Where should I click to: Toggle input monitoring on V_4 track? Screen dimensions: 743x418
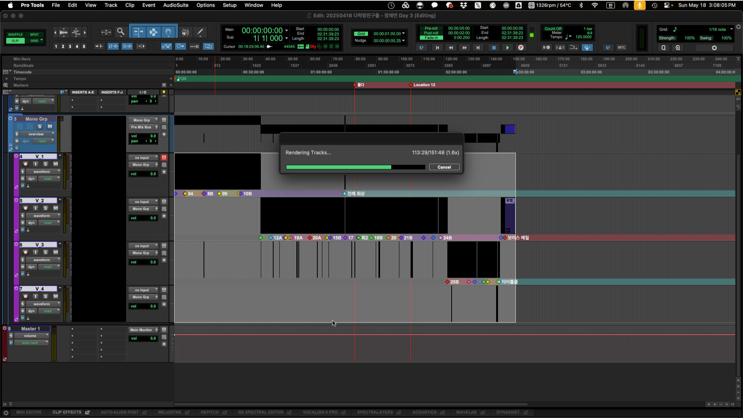[36, 296]
